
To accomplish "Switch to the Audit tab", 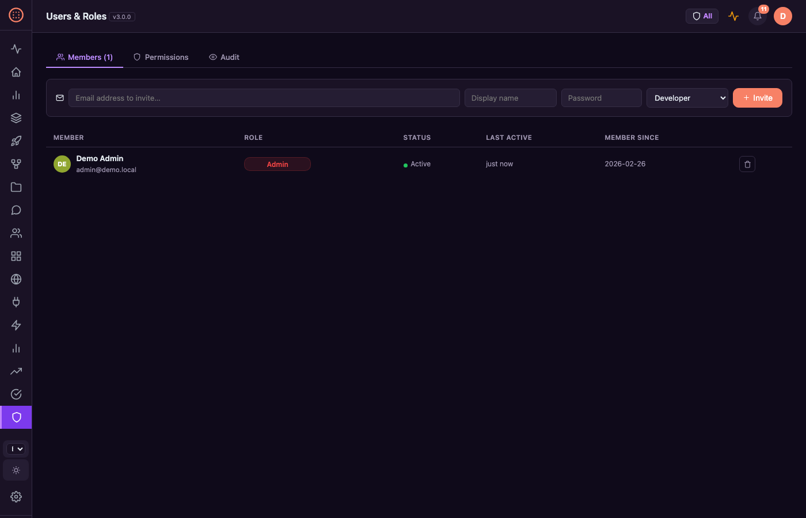I will pos(225,57).
